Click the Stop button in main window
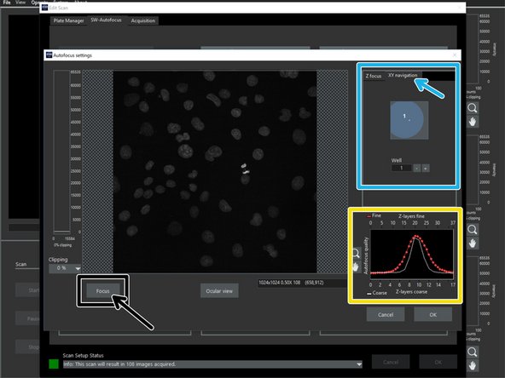 click(27, 346)
